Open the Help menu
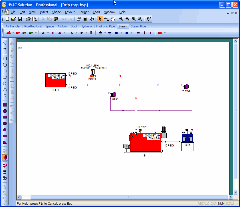This screenshot has height=207, width=240. tap(122, 12)
